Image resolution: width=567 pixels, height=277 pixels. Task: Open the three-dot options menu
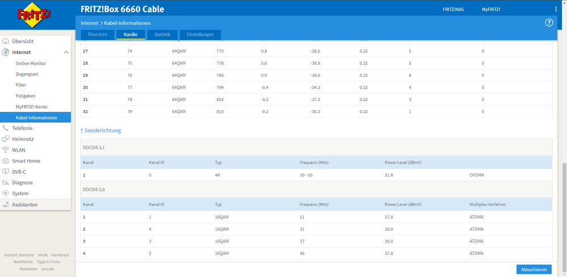pos(556,10)
